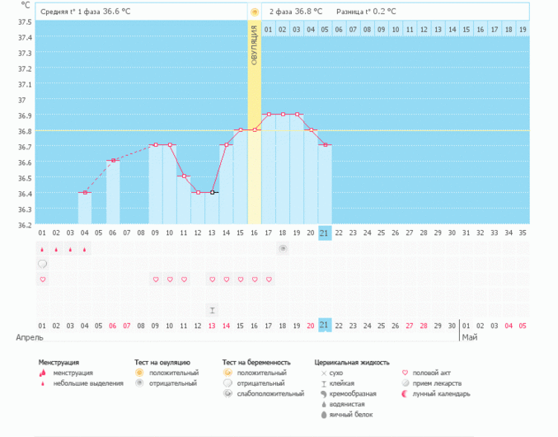Image resolution: width=558 pixels, height=437 pixels.
Task: Click the яичный белок drop icon in legend
Action: click(x=322, y=415)
